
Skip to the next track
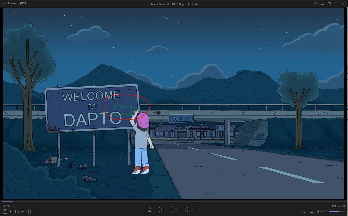click(x=186, y=210)
